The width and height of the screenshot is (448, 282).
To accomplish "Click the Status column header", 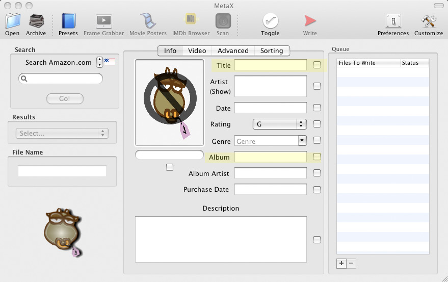I will pyautogui.click(x=415, y=63).
